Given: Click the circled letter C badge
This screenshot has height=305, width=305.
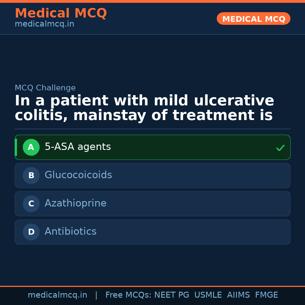Looking at the screenshot, I should [x=31, y=204].
